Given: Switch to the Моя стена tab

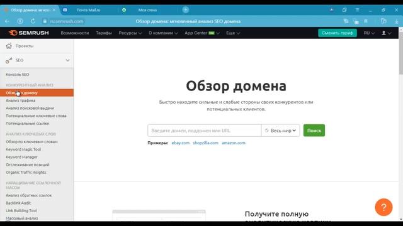Looking at the screenshot, I should coord(147,10).
